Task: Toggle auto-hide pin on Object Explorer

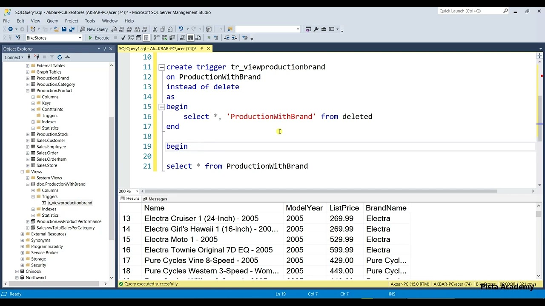Action: 105,48
